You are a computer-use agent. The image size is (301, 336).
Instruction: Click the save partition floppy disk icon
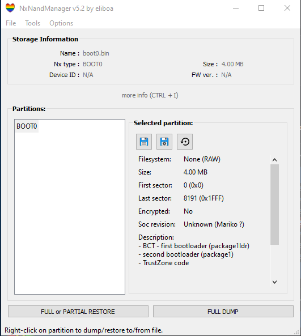pos(144,142)
